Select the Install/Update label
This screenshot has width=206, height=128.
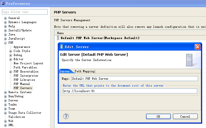[x=20, y=30]
